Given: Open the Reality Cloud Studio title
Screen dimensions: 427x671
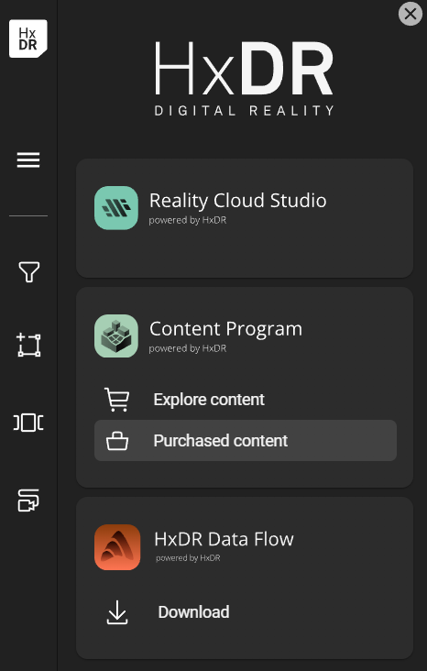Looking at the screenshot, I should 238,200.
